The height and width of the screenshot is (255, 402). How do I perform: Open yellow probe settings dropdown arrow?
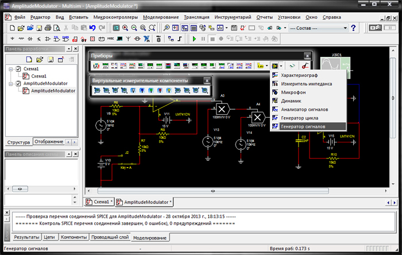(266, 66)
